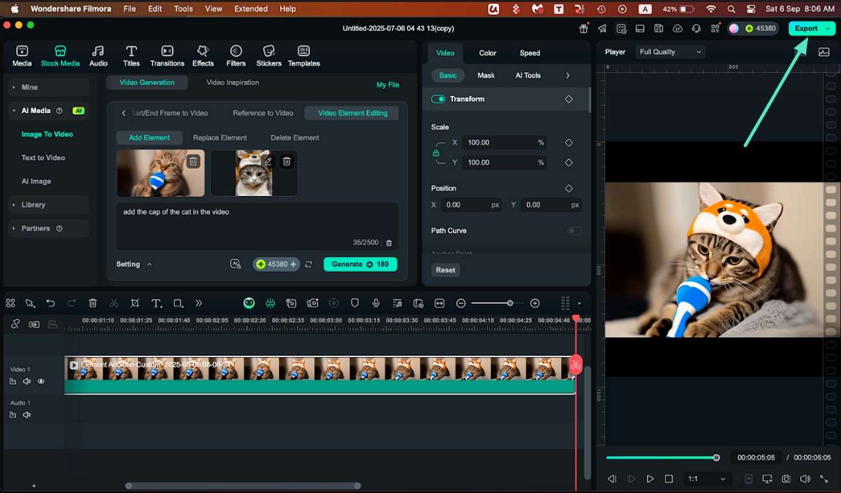
Task: Click the fullscreen expand icon in player
Action: [x=824, y=479]
